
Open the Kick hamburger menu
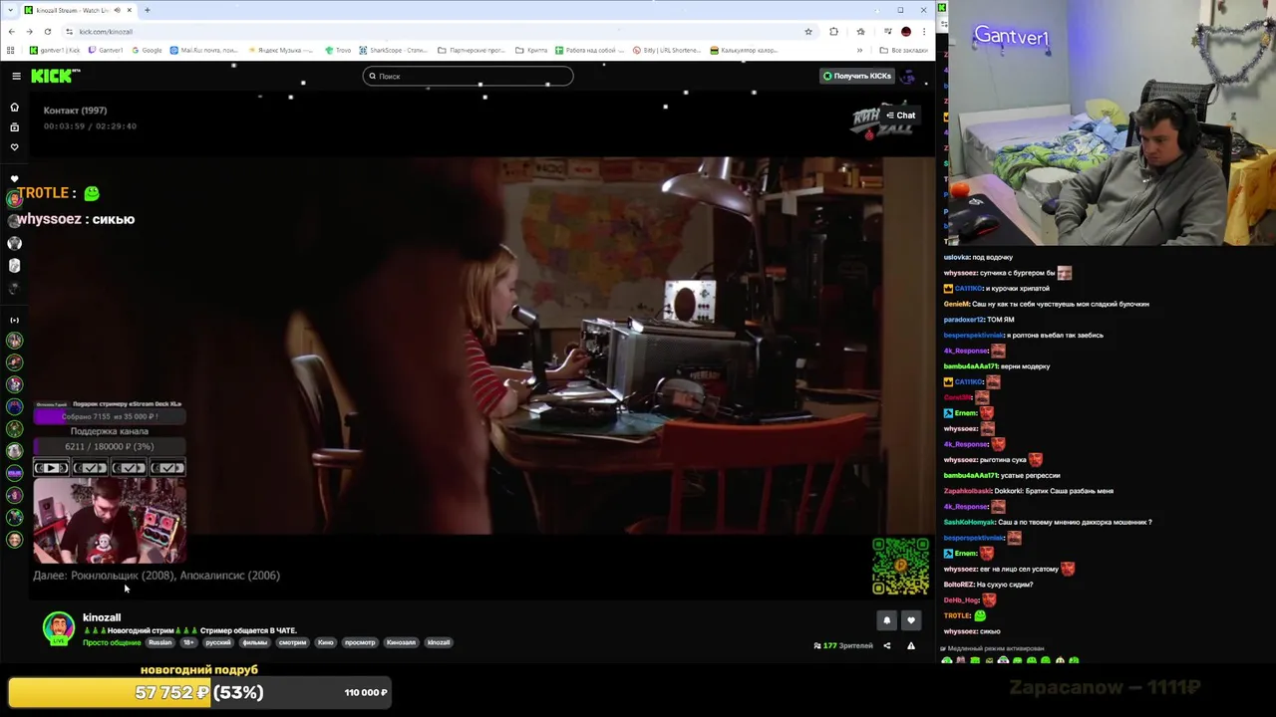coord(16,76)
